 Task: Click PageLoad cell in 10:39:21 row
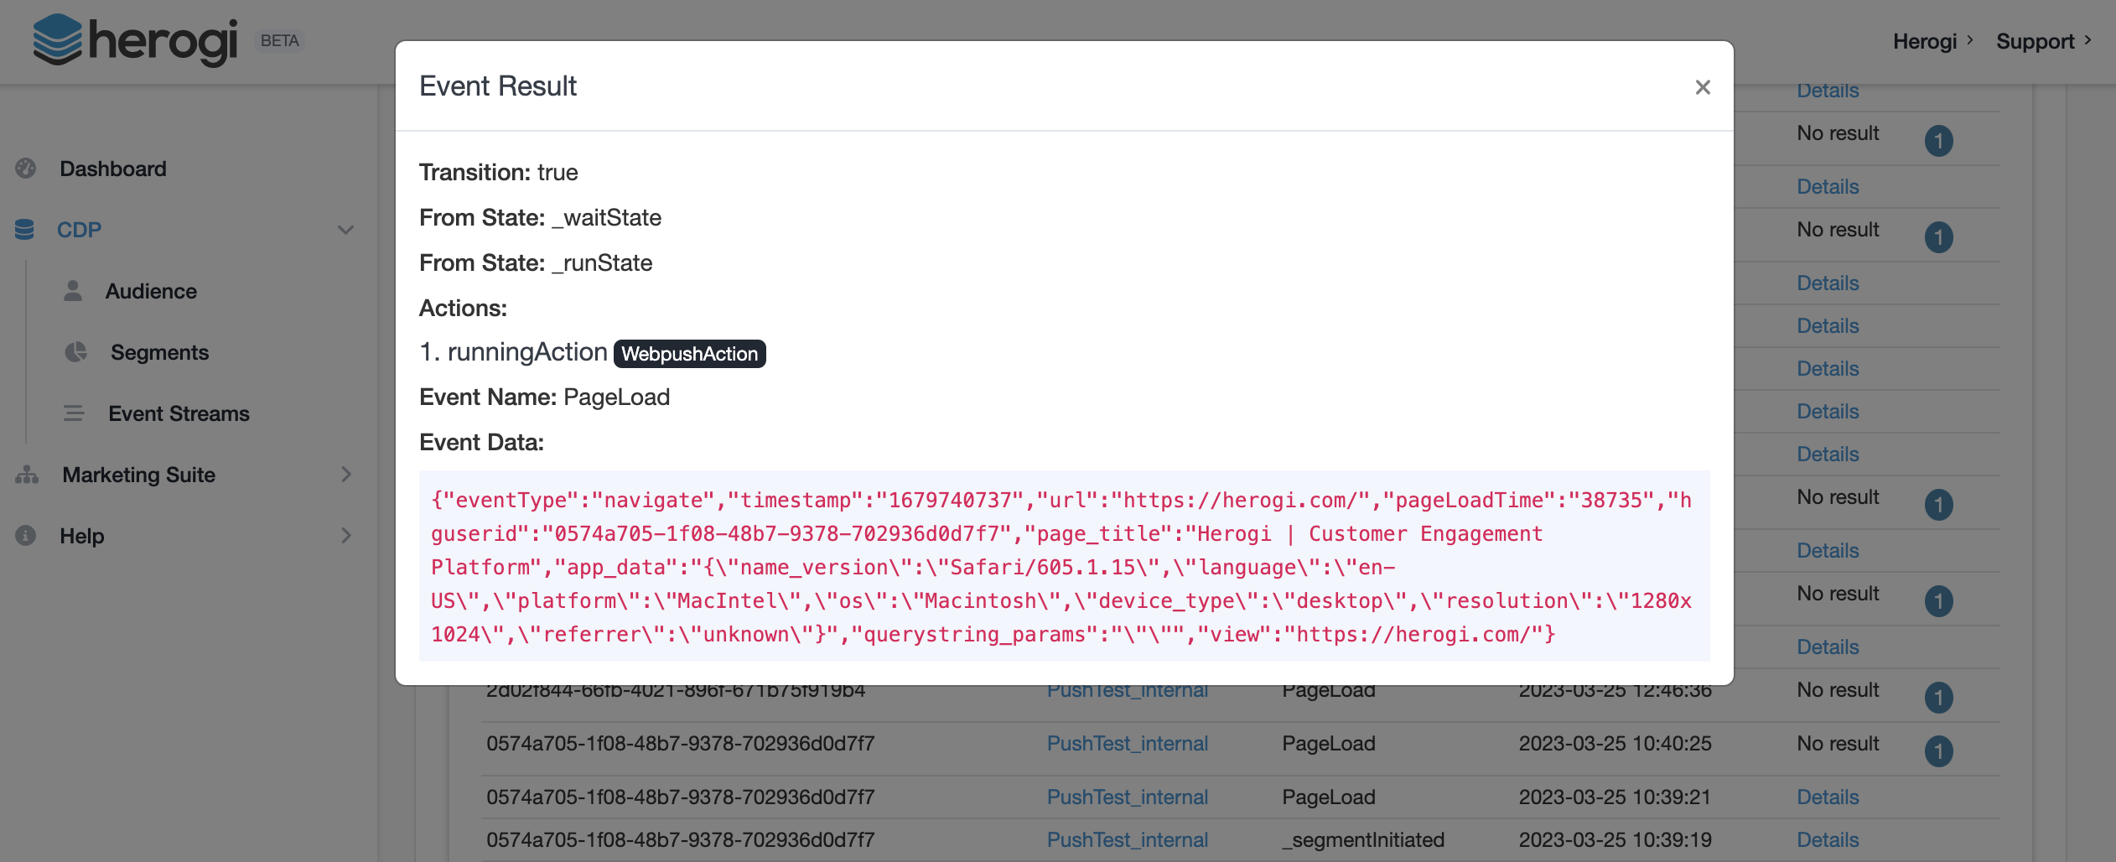click(1329, 797)
